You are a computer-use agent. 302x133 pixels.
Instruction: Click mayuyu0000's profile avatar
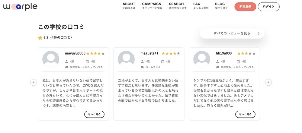[51, 59]
